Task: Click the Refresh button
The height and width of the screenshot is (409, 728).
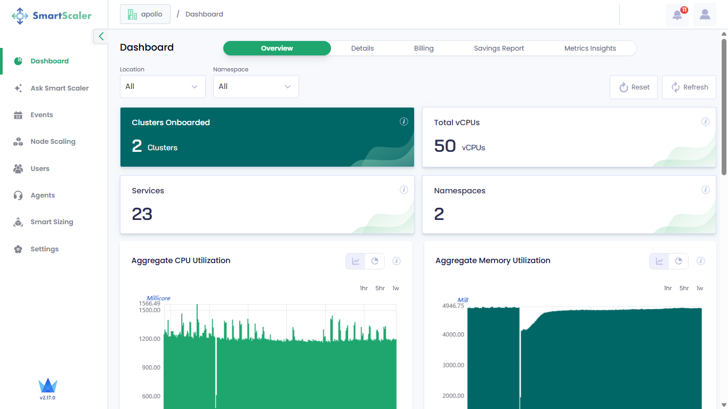Action: [x=689, y=87]
